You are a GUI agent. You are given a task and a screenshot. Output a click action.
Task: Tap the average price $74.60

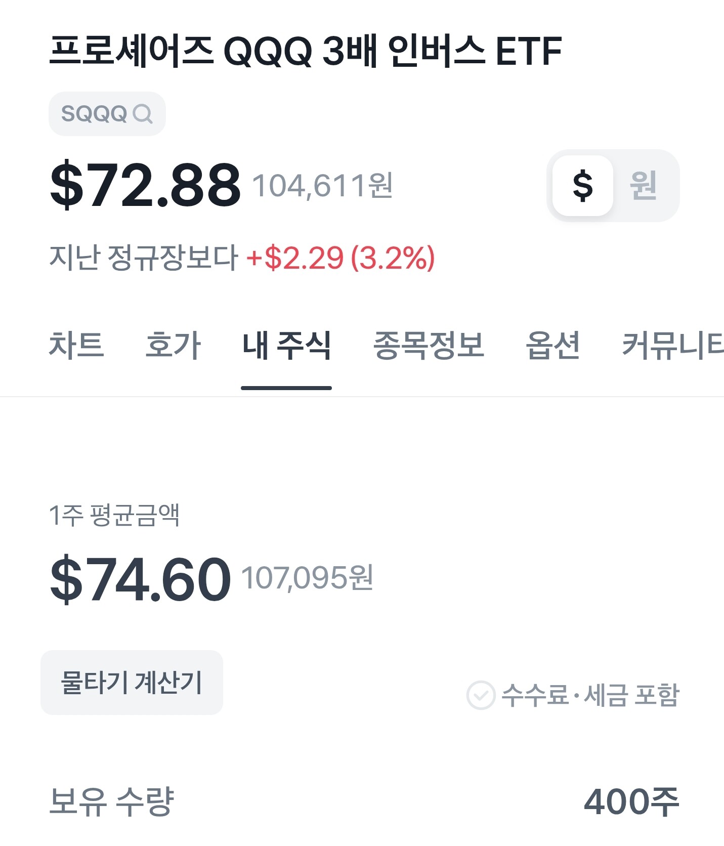click(x=140, y=579)
